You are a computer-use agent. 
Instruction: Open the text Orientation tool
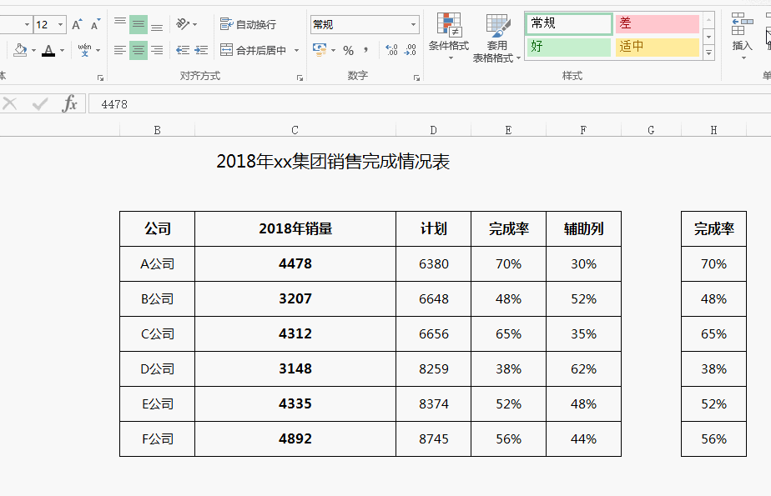[x=183, y=24]
